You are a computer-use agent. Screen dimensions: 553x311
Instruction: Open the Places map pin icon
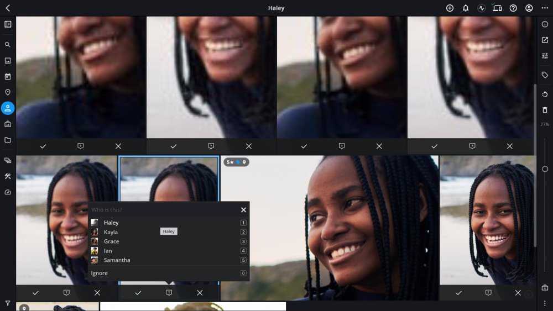point(7,92)
